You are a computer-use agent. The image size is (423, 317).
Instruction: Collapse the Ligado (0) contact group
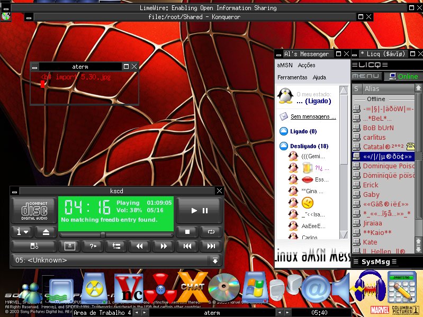pyautogui.click(x=284, y=131)
